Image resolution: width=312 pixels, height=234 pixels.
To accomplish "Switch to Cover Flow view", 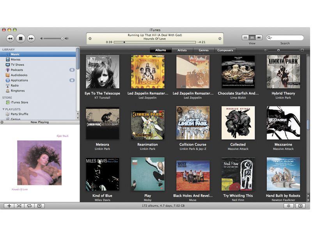I will (259, 37).
